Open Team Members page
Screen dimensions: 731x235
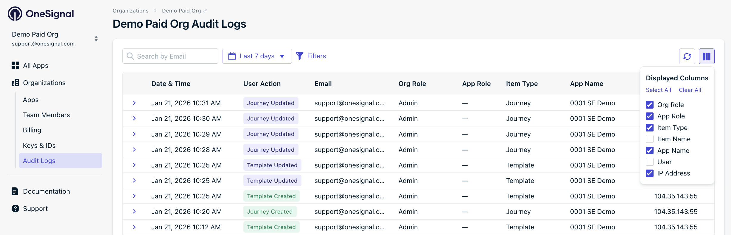click(x=46, y=115)
